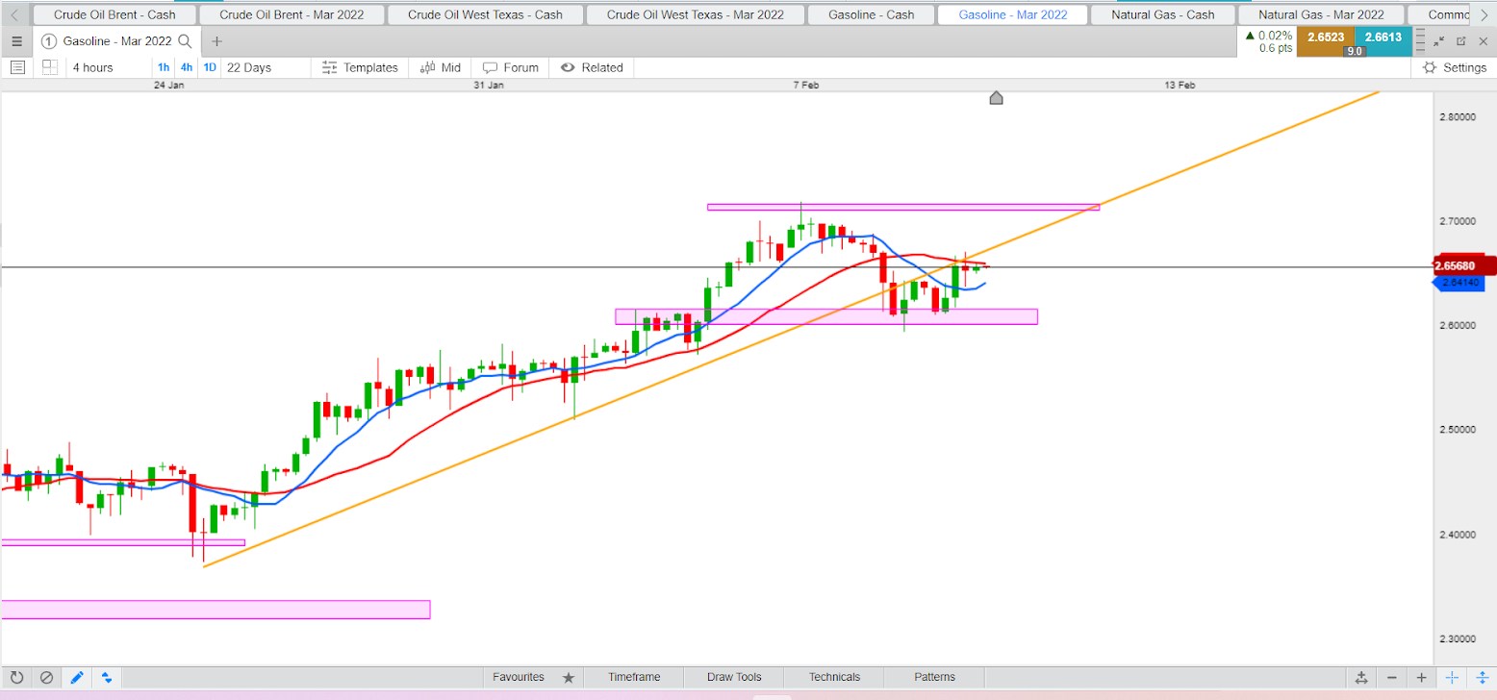The width and height of the screenshot is (1497, 700).
Task: Select the 1D timeframe shortcut
Action: click(x=210, y=67)
